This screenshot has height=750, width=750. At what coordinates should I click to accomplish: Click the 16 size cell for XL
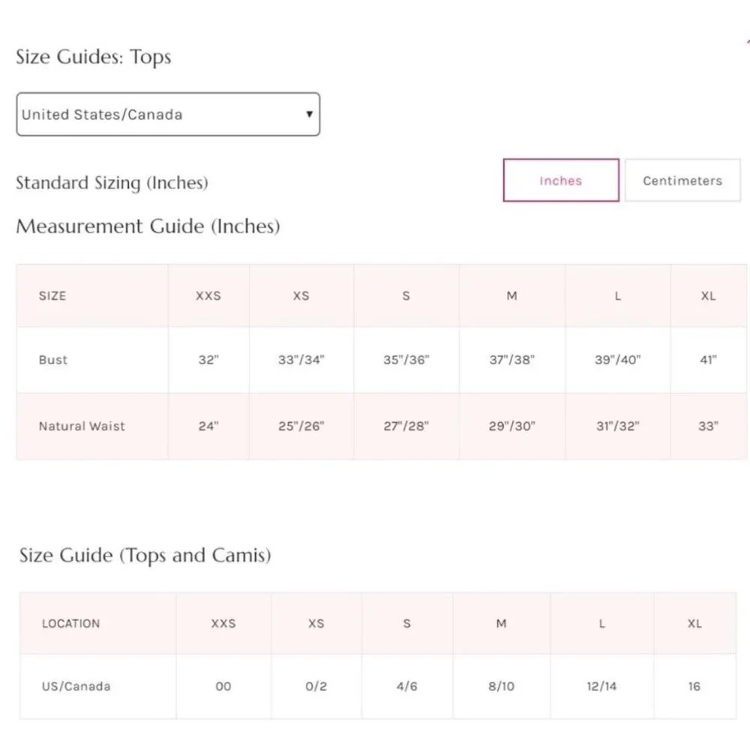pyautogui.click(x=694, y=686)
